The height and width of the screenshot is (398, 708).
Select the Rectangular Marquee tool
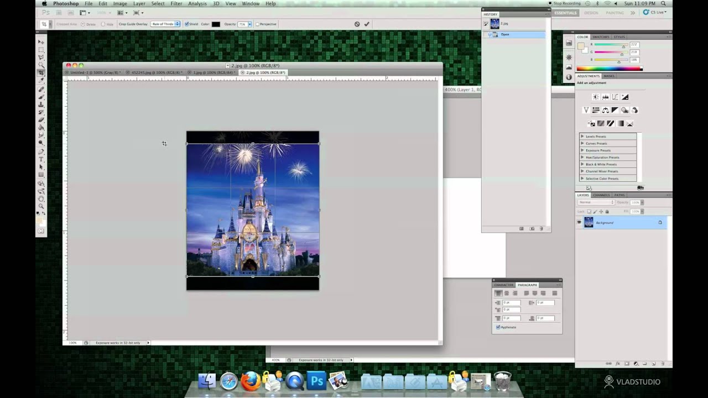(41, 49)
